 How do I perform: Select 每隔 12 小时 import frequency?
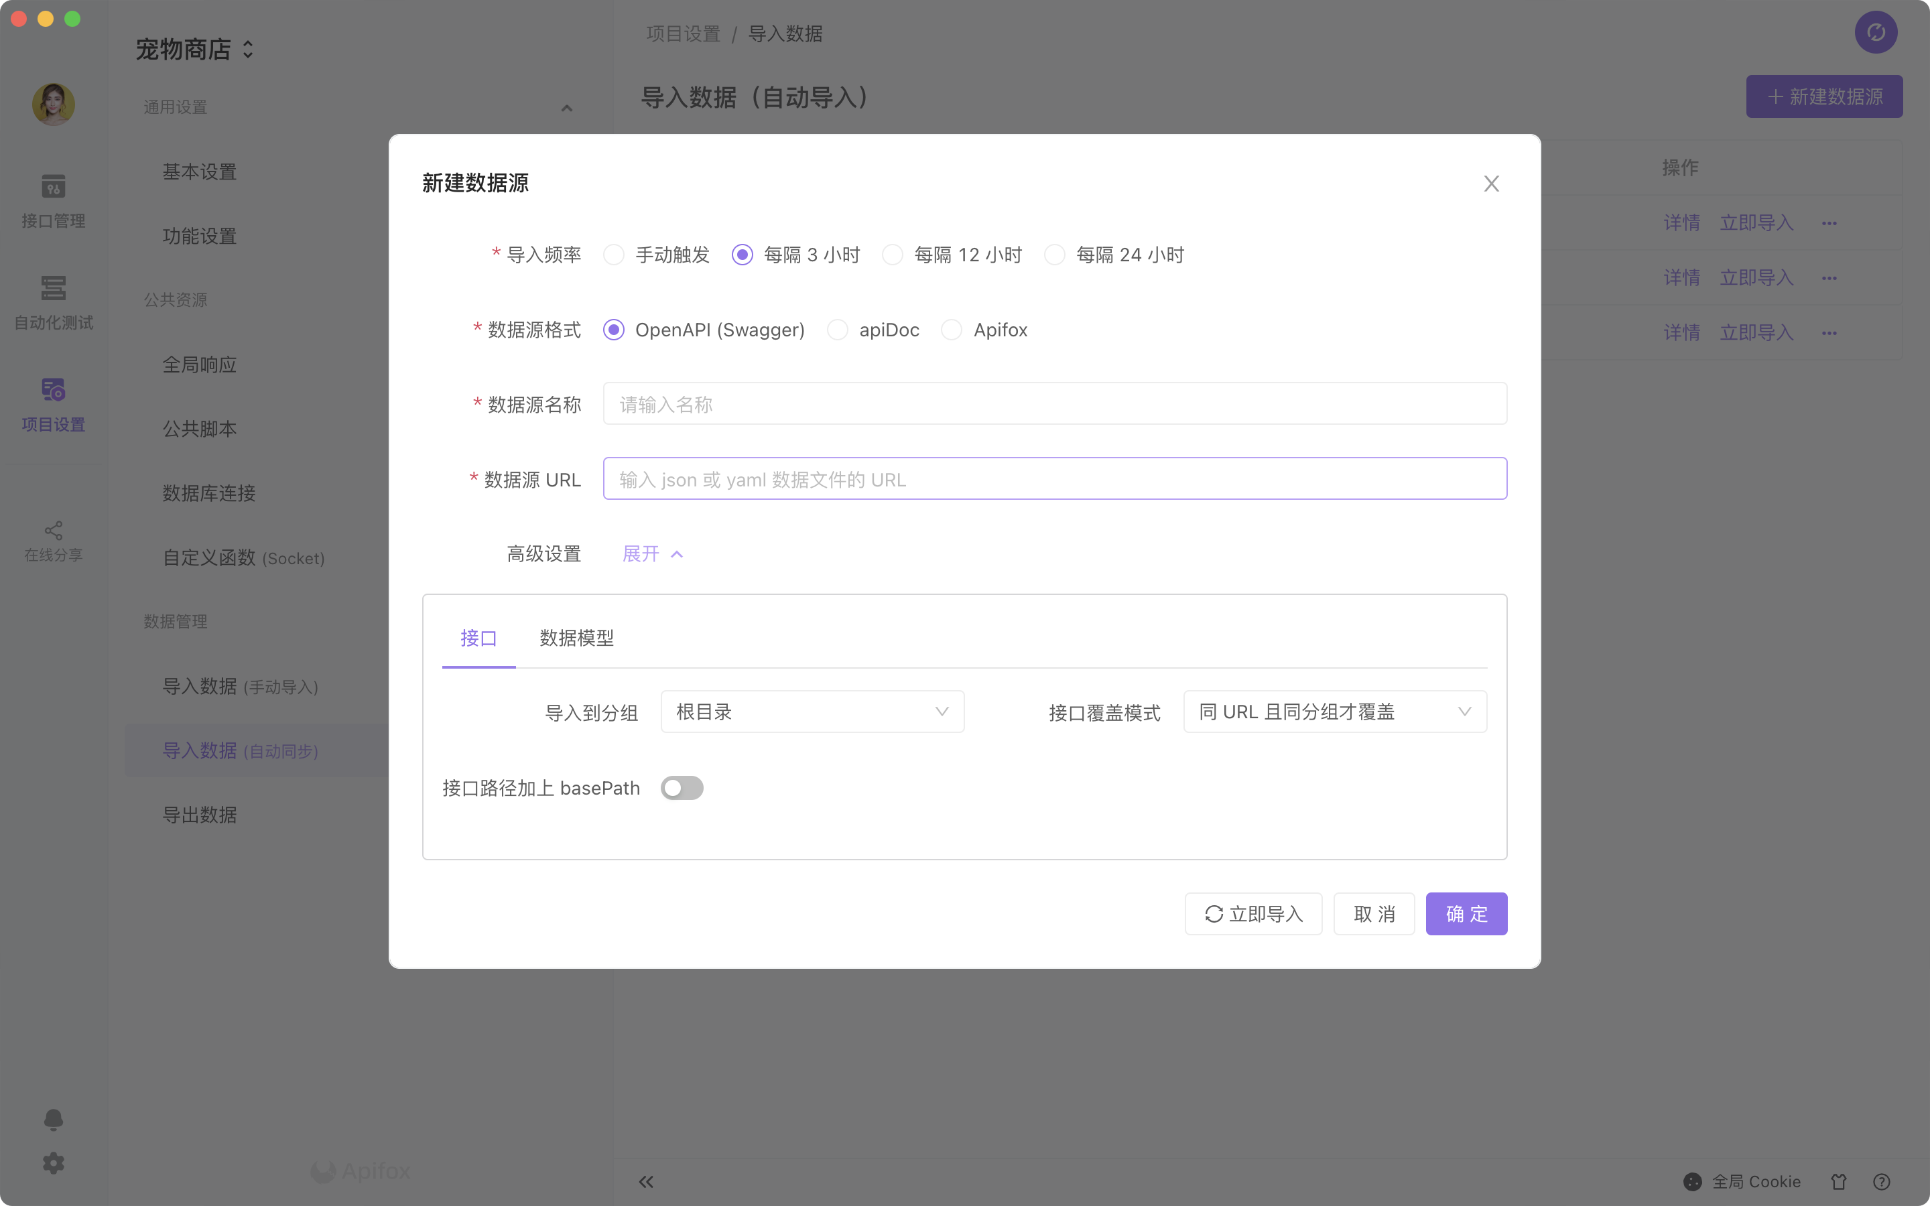[952, 255]
